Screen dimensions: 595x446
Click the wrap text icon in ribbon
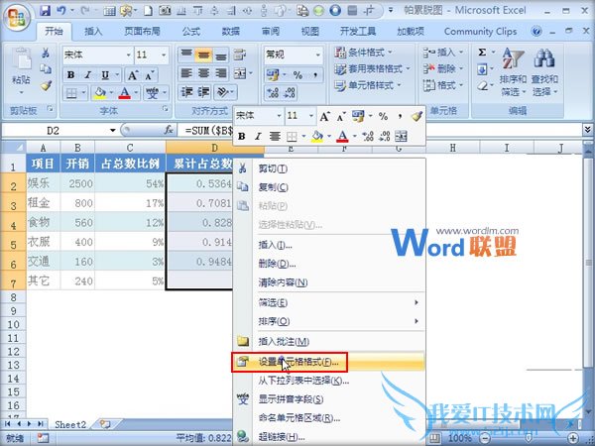pos(240,55)
